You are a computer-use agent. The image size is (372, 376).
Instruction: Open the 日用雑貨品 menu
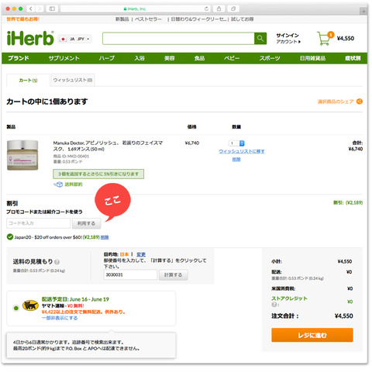tap(312, 58)
